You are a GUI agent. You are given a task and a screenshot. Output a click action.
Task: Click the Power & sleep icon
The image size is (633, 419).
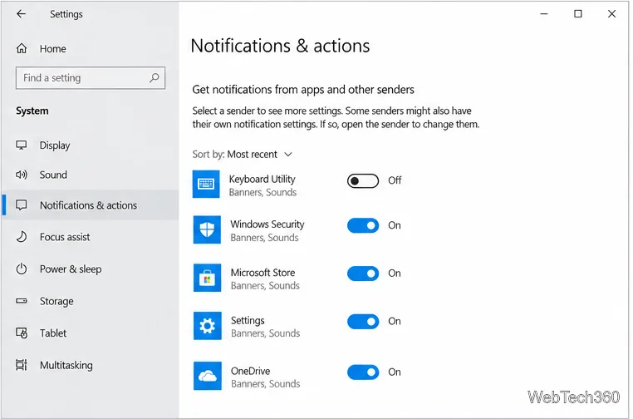22,269
